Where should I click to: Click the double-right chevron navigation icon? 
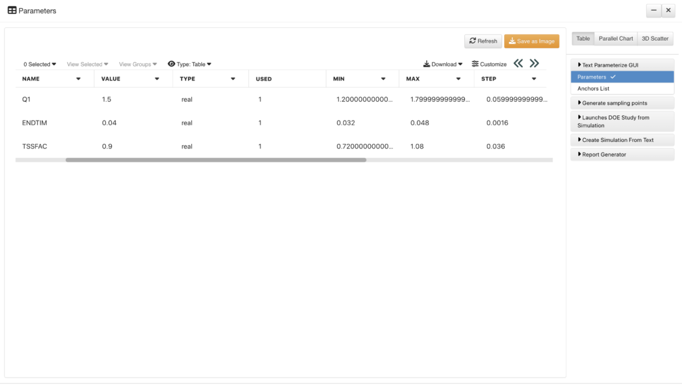point(534,63)
